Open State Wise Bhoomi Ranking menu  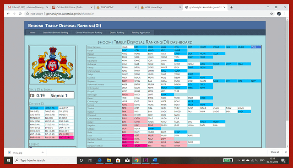[55, 32]
